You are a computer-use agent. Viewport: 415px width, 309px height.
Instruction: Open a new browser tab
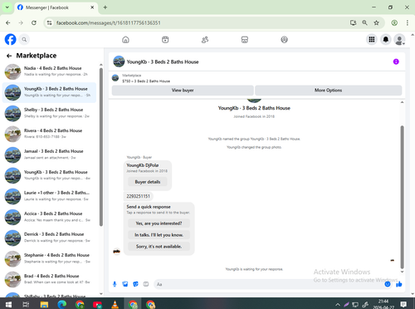[105, 7]
